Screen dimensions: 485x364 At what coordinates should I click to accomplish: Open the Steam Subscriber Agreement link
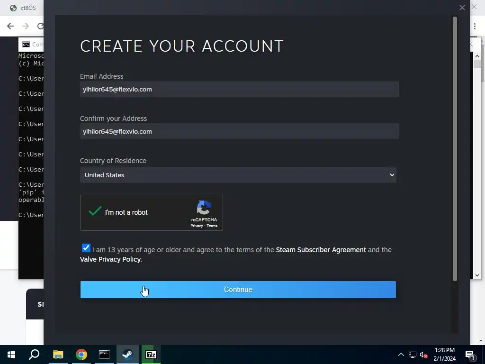[x=321, y=250]
